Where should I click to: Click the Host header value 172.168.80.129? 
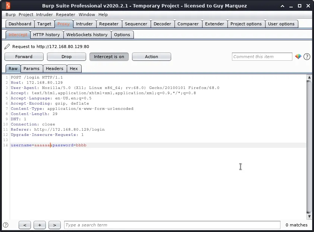pyautogui.click(x=44, y=83)
